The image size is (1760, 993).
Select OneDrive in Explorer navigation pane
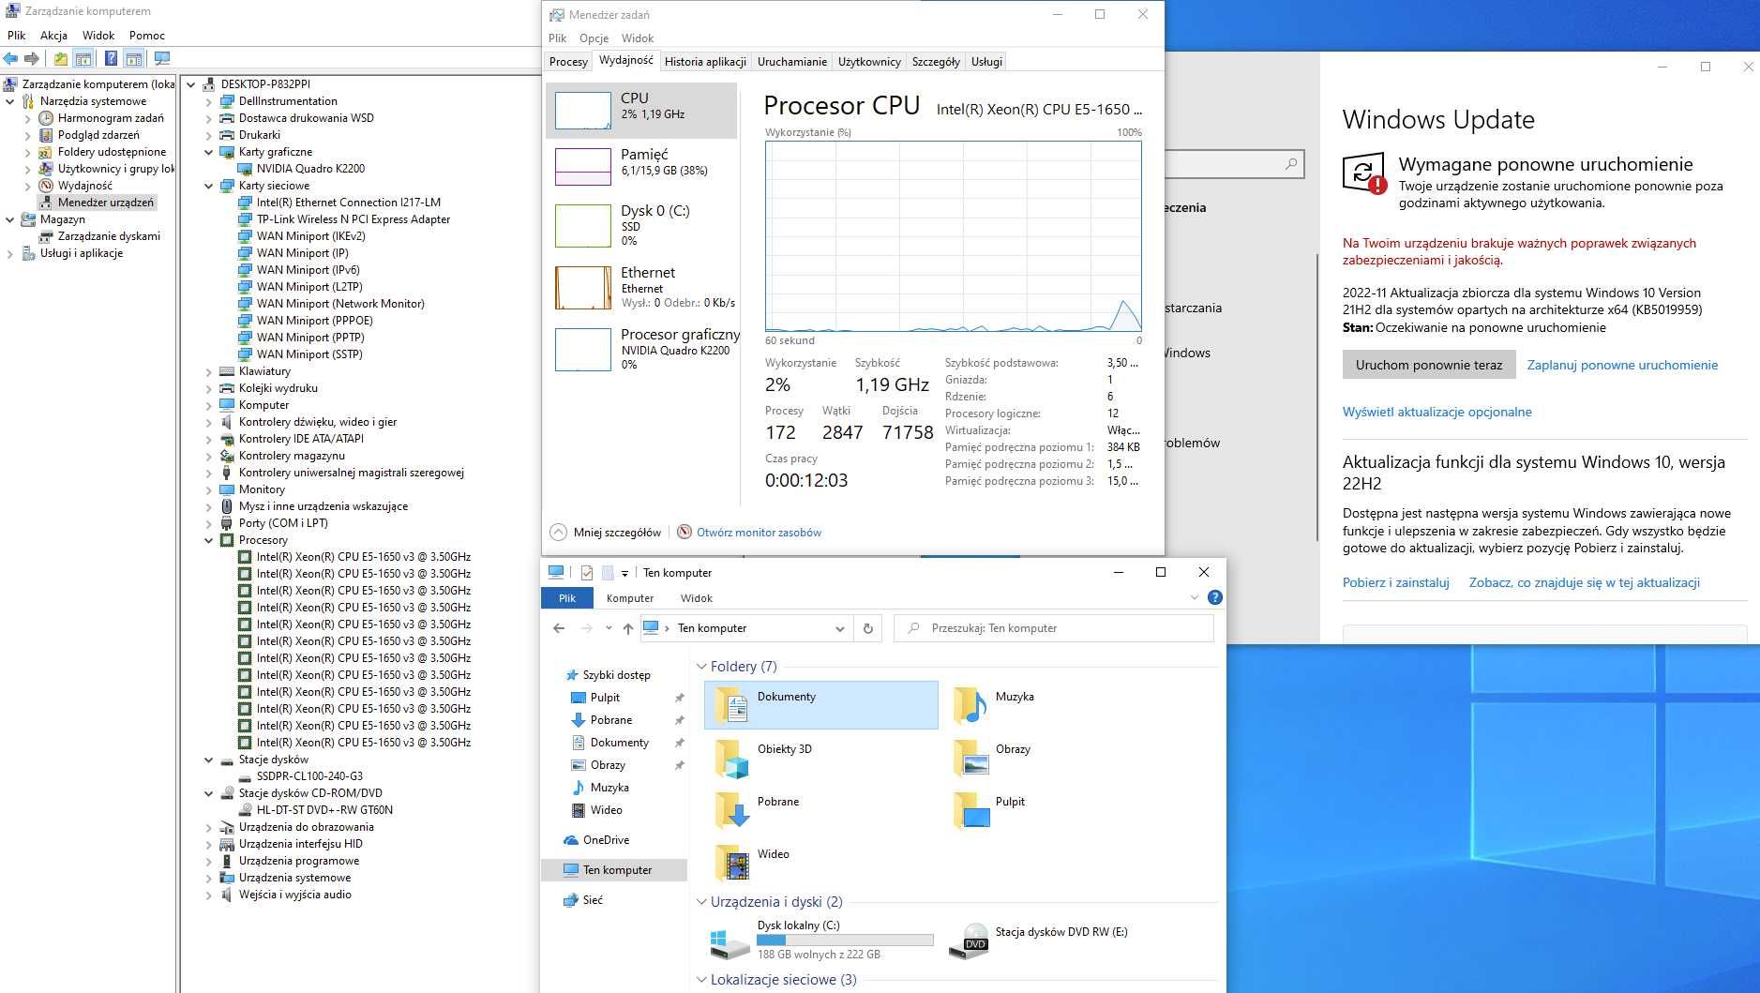coord(606,840)
